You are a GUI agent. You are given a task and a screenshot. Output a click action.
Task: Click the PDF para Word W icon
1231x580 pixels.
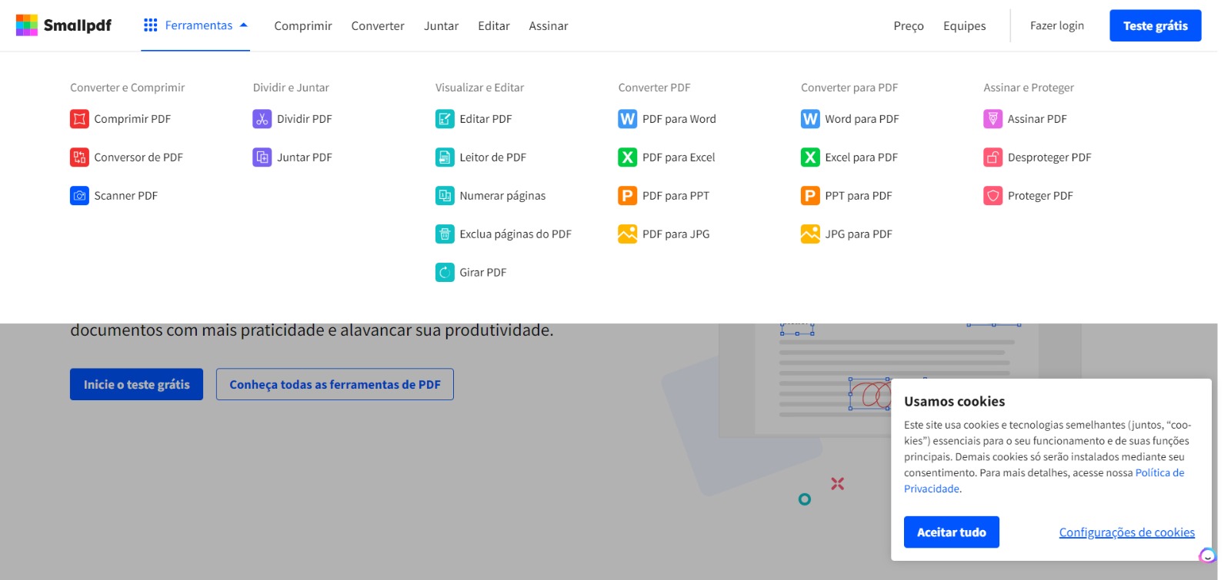click(x=628, y=119)
